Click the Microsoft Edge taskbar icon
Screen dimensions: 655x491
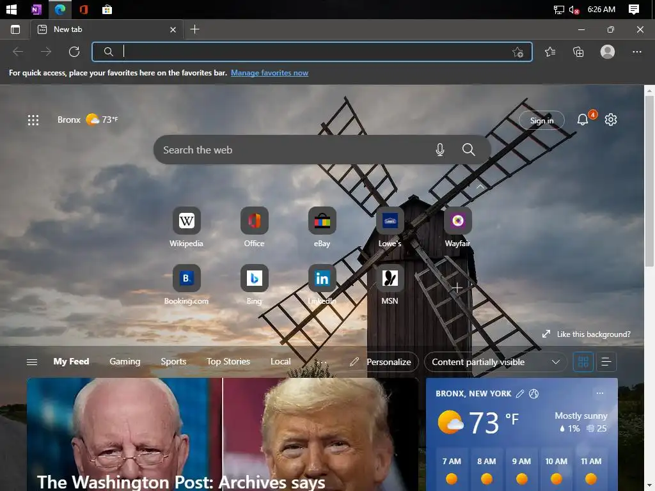click(x=59, y=9)
